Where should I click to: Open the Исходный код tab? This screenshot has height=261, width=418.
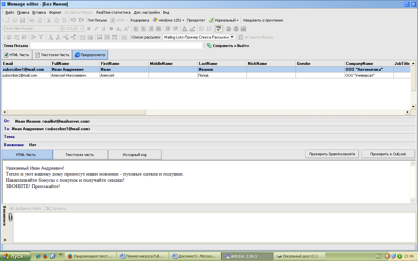click(x=135, y=155)
